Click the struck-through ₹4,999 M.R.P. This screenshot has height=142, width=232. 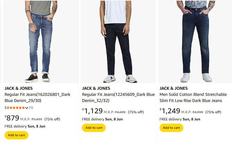click(198, 112)
